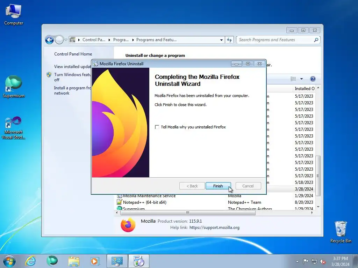Open Turn Windows features on or off

[x=72, y=77]
